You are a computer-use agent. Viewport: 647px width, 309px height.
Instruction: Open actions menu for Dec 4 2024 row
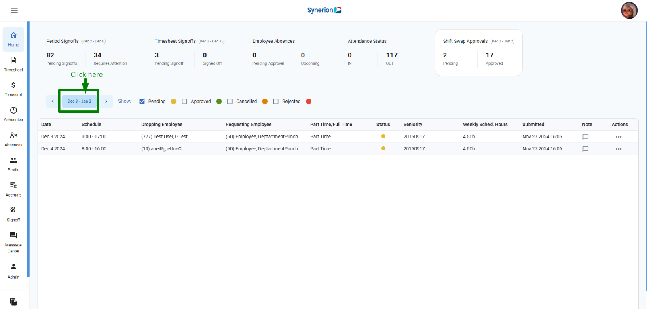[618, 149]
